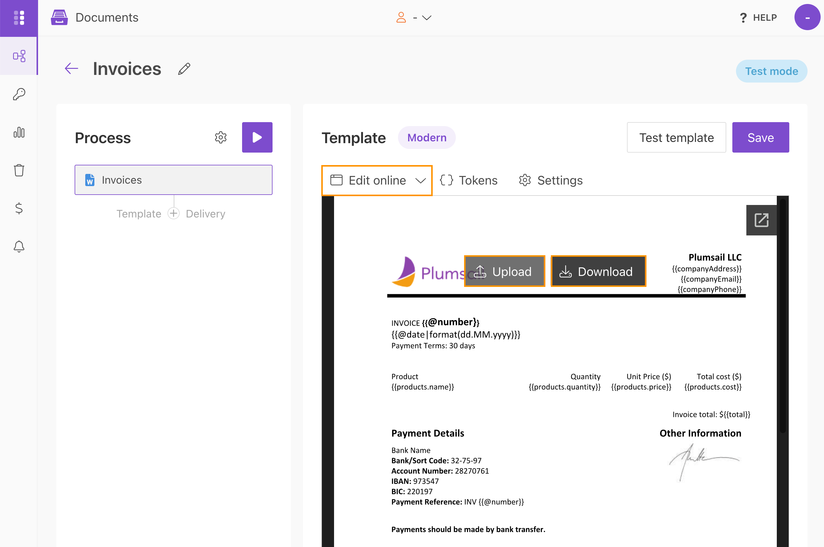824x547 pixels.
Task: Open the recycle bin sidebar icon
Action: (19, 170)
